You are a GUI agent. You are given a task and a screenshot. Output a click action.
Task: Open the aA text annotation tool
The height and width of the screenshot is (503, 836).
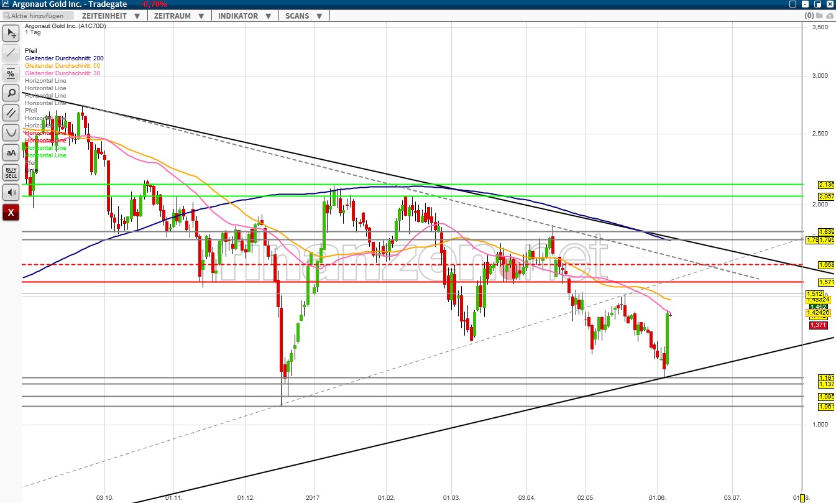[11, 153]
